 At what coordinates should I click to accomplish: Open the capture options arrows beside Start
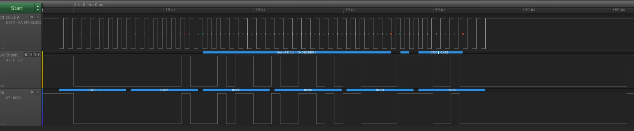(x=38, y=8)
